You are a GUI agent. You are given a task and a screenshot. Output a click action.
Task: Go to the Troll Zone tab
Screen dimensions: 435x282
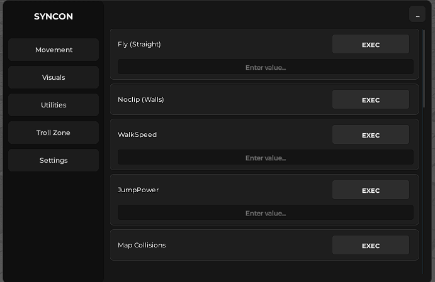coord(54,133)
